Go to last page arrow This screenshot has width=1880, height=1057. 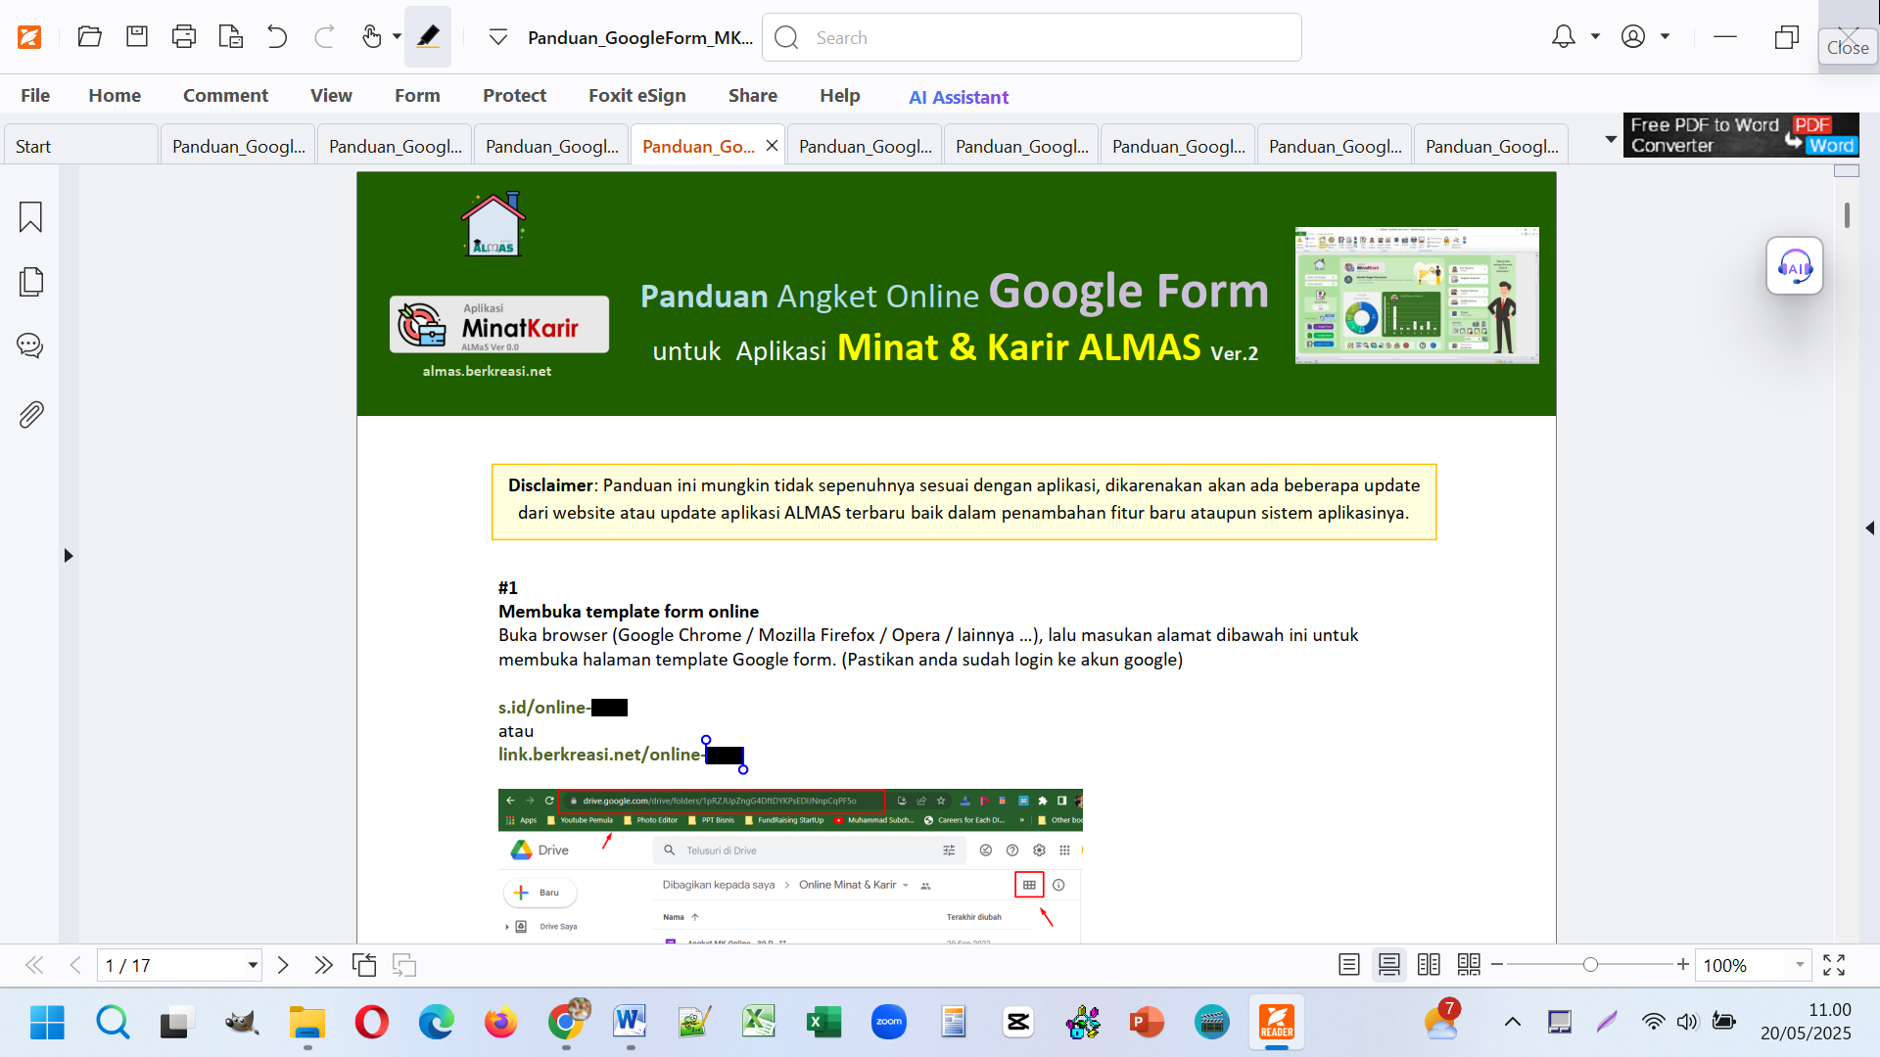[x=323, y=965]
